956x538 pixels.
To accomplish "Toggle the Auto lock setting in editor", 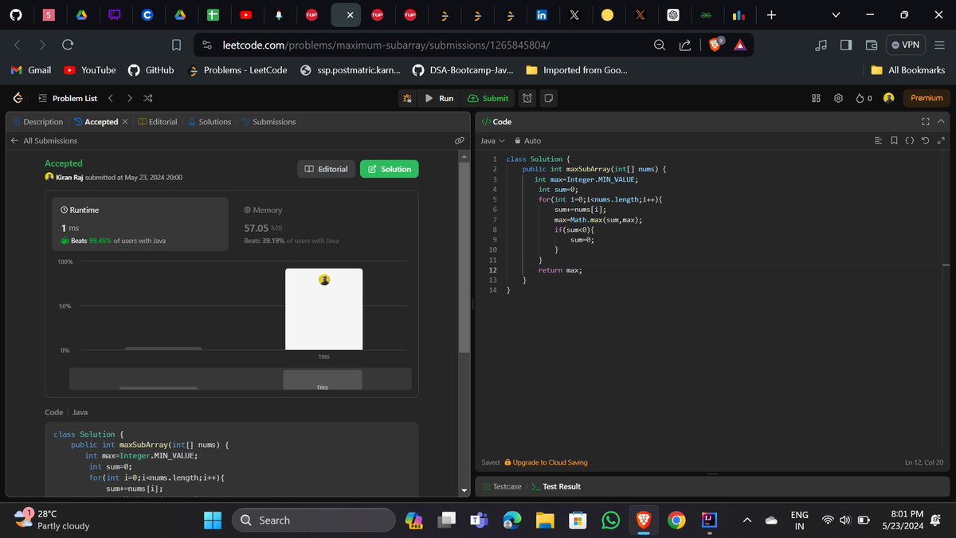I will click(528, 140).
